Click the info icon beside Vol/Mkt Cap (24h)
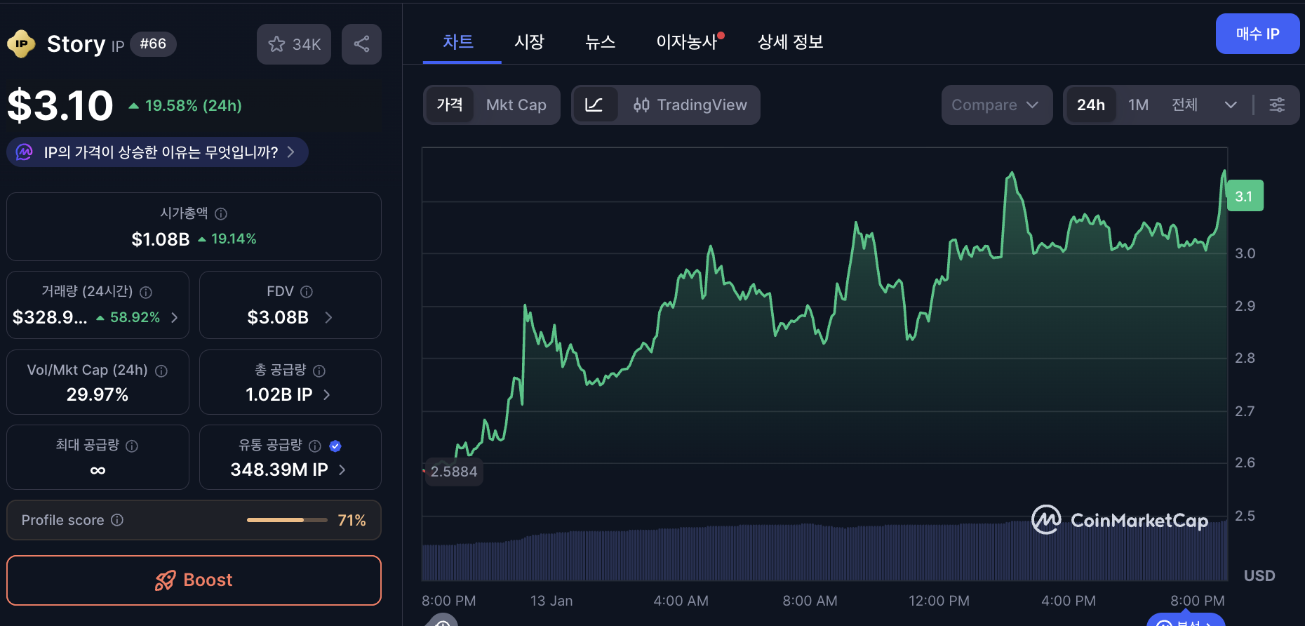This screenshot has width=1305, height=626. click(x=161, y=371)
